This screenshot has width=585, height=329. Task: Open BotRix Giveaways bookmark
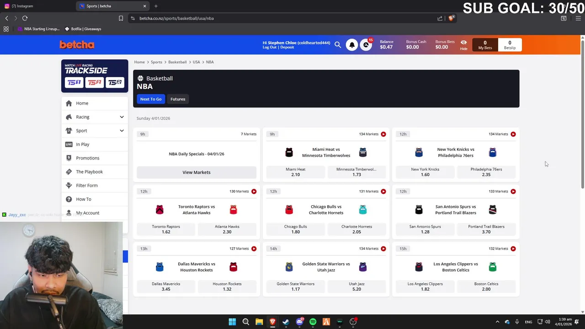click(83, 29)
